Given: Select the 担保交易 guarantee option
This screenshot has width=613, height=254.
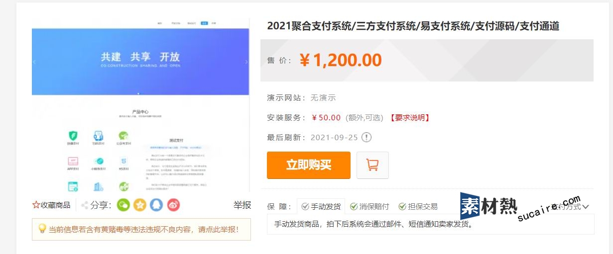Looking at the screenshot, I should click(418, 207).
